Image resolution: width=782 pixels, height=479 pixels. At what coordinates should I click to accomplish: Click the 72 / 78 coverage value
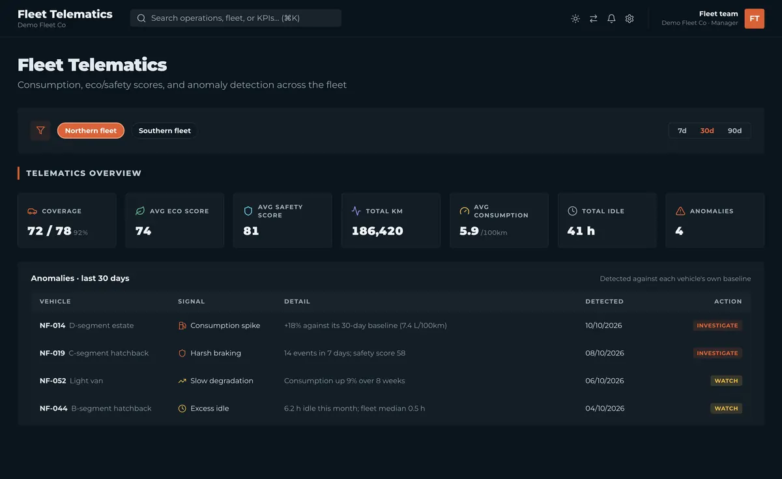pyautogui.click(x=50, y=231)
